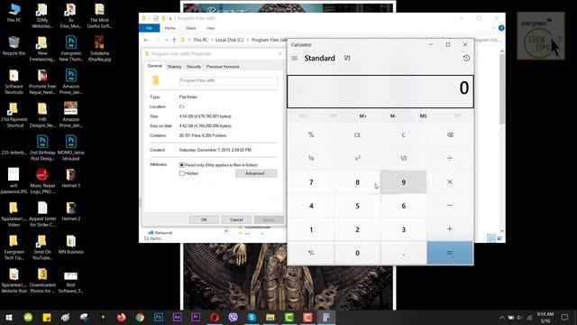Open File menu in File Explorer
This screenshot has width=577, height=325.
[x=149, y=28]
